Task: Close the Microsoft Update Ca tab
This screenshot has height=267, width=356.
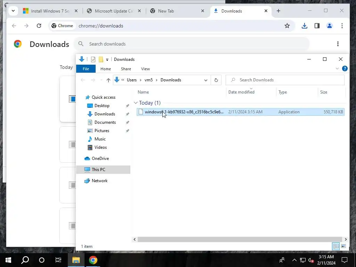Action: (139, 11)
